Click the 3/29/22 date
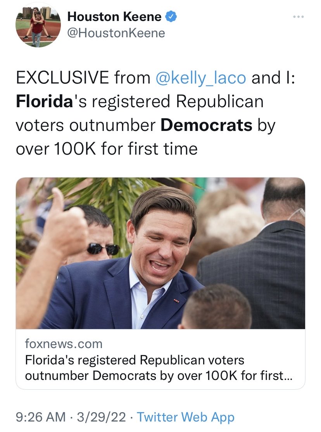This screenshot has width=321, height=432. click(x=102, y=418)
